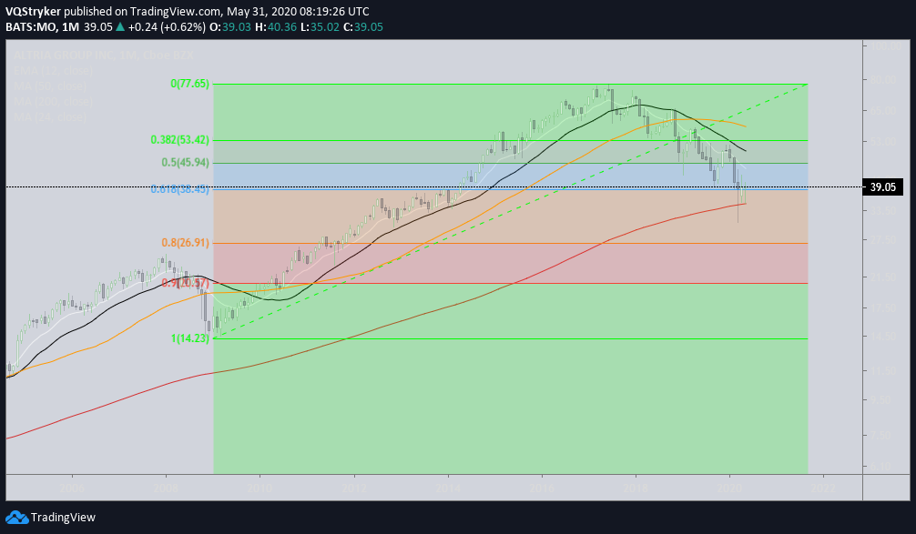Viewport: 916px width, 534px height.
Task: Click the 6.10 tick on price axis
Action: (882, 467)
